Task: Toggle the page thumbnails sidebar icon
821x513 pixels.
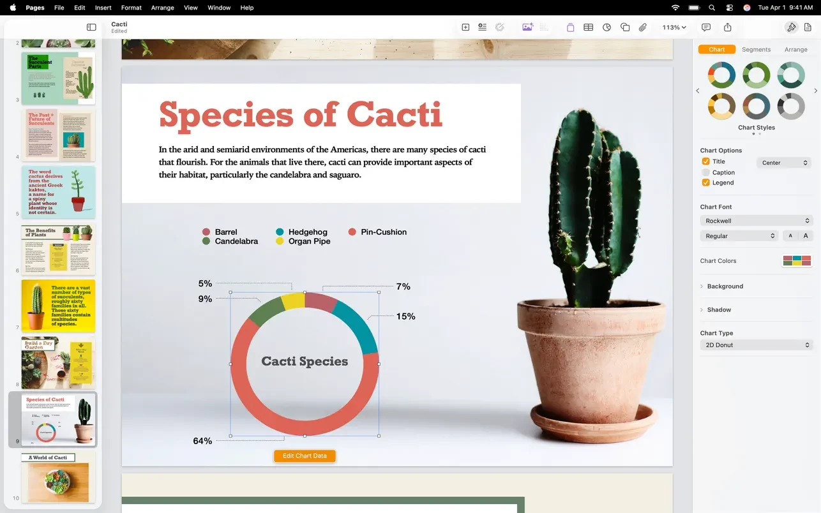Action: pos(91,27)
